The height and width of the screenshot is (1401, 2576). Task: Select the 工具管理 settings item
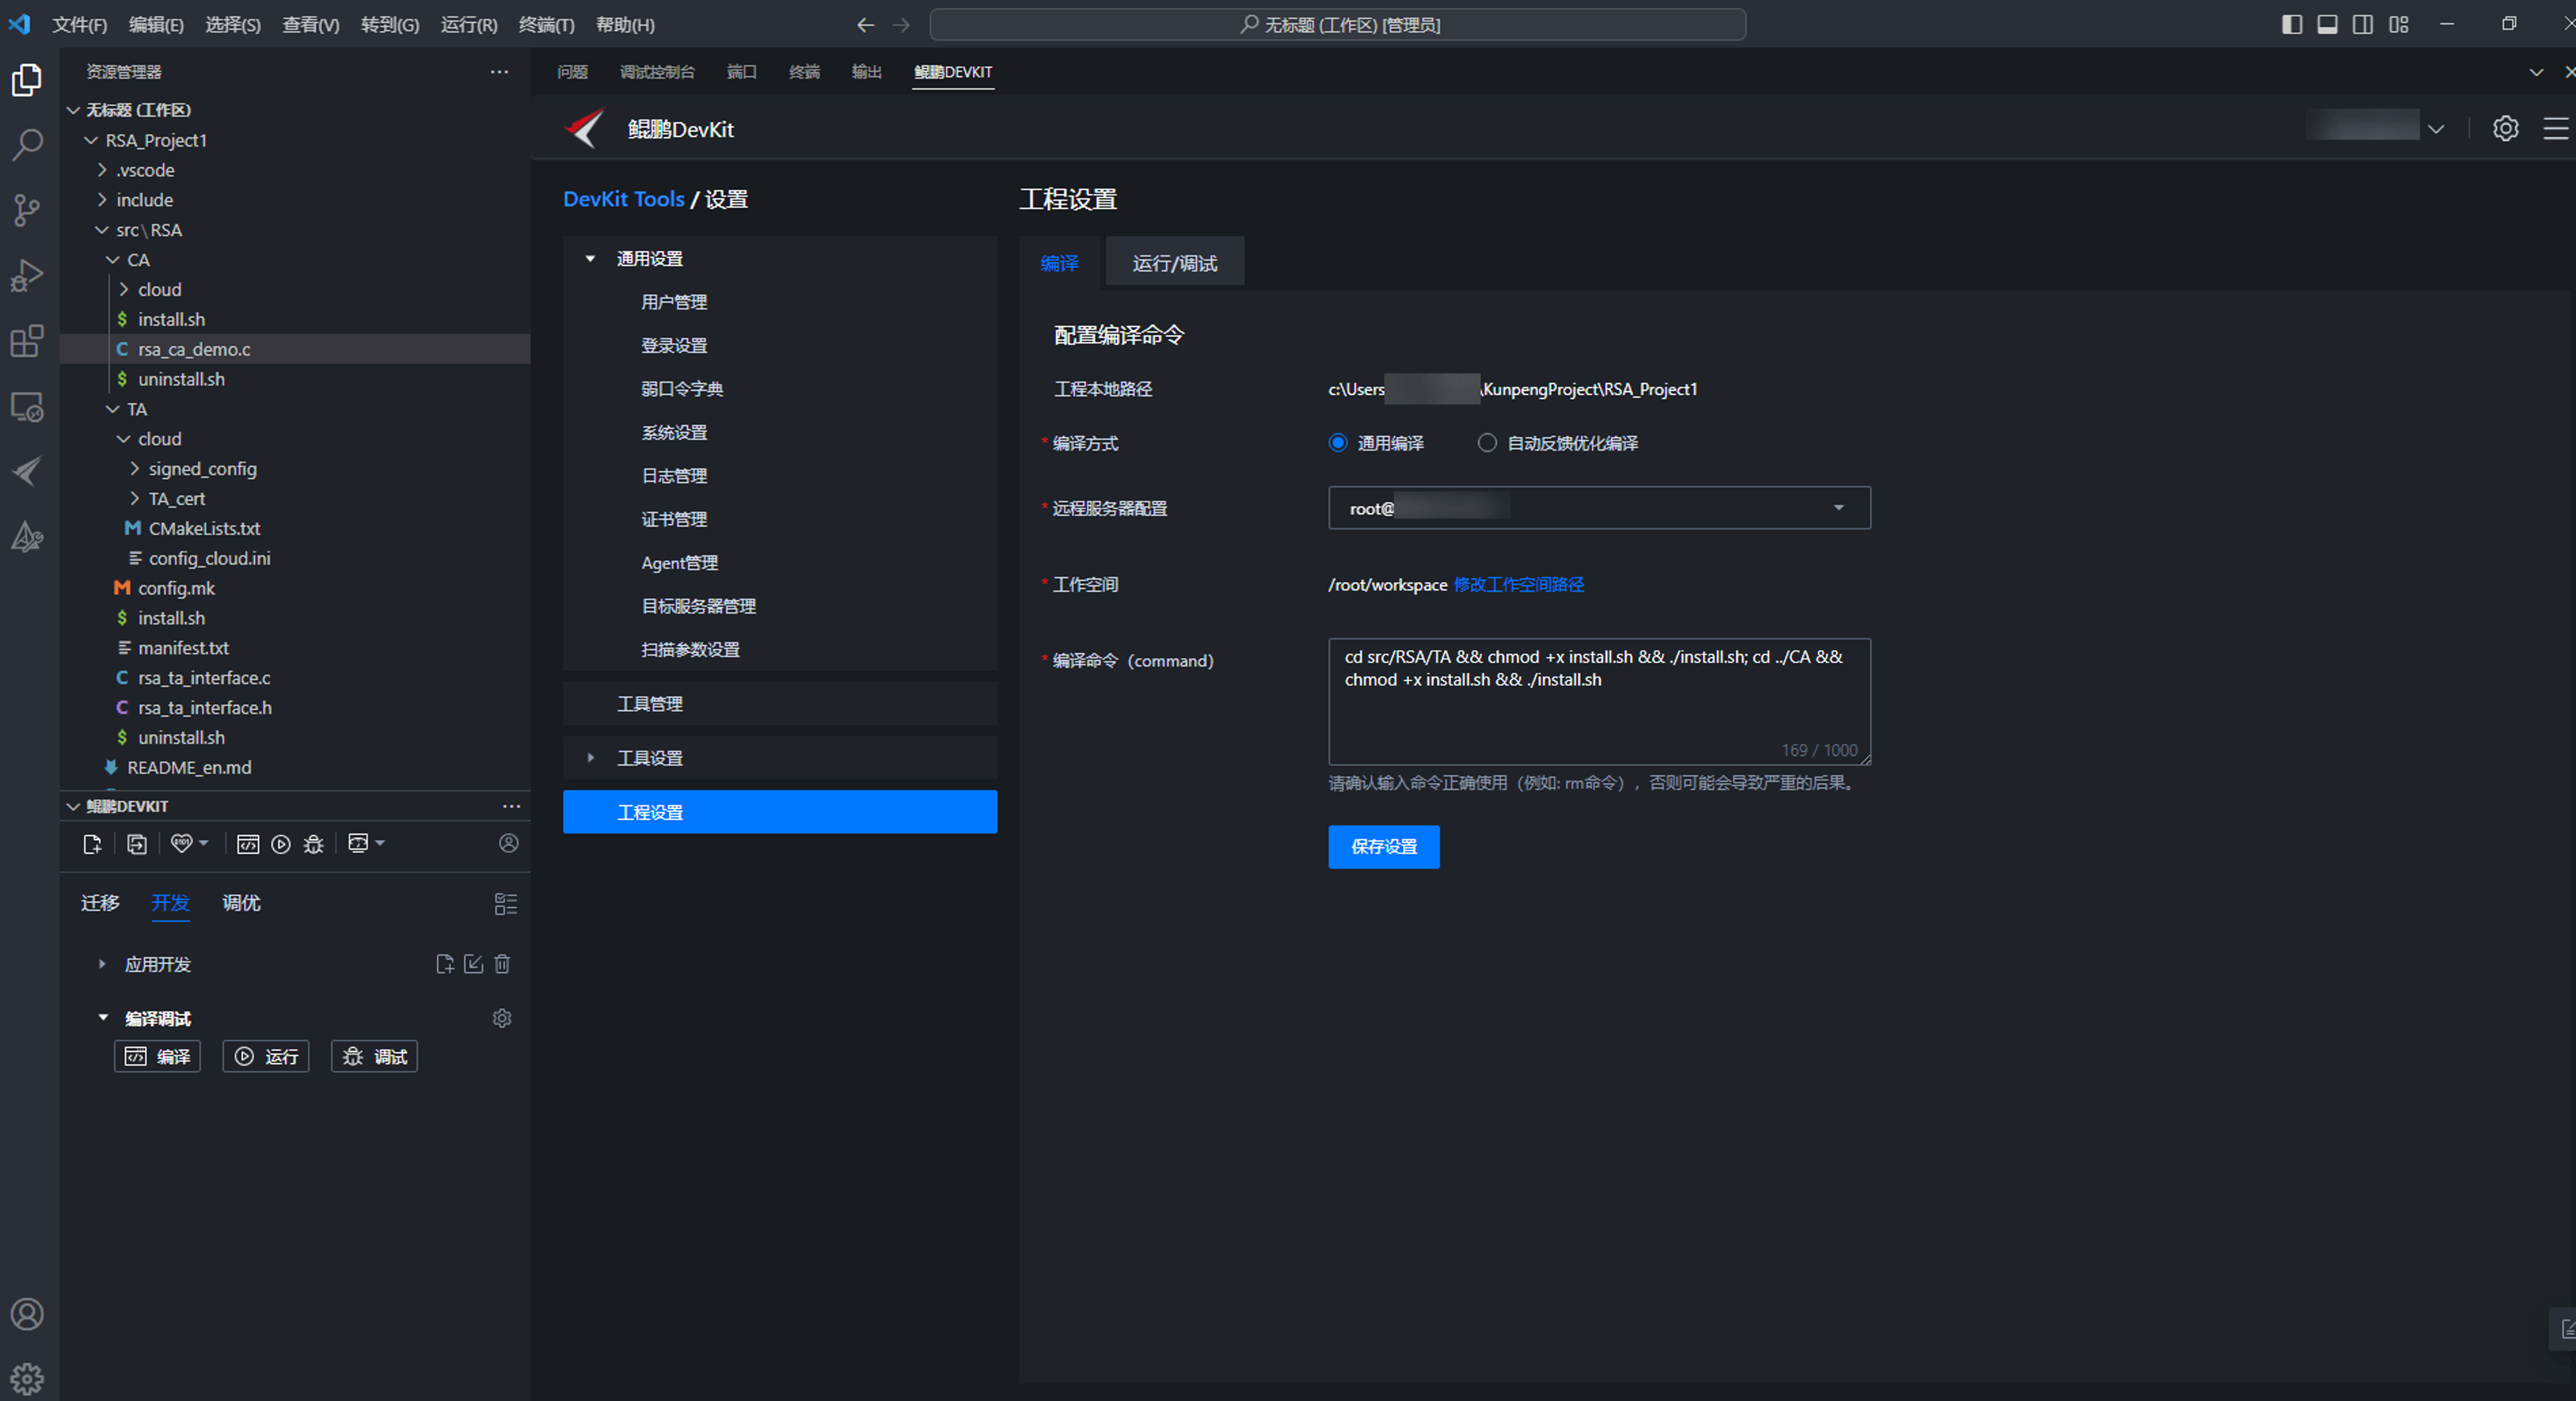pyautogui.click(x=780, y=704)
